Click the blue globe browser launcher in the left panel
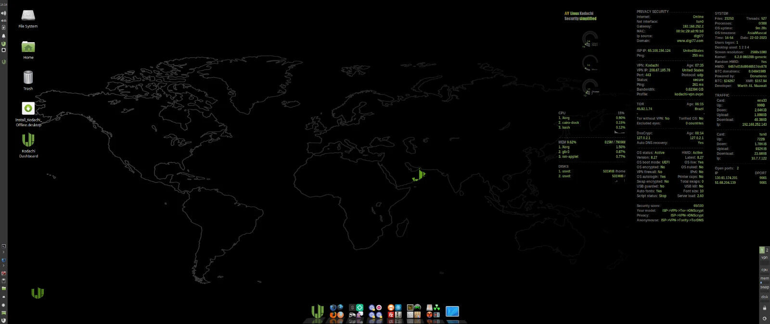This screenshot has height=324, width=770. click(x=3, y=260)
